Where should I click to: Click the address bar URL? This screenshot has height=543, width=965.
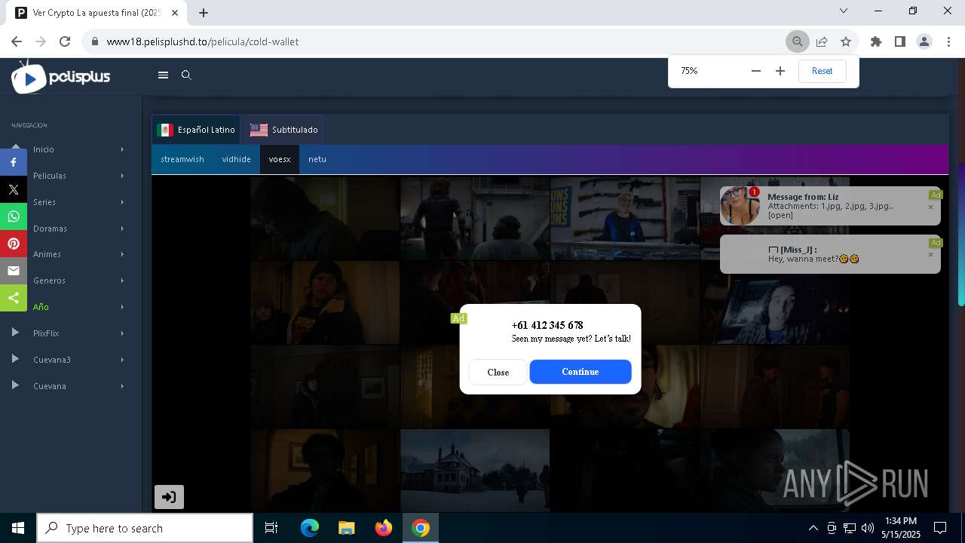point(203,41)
